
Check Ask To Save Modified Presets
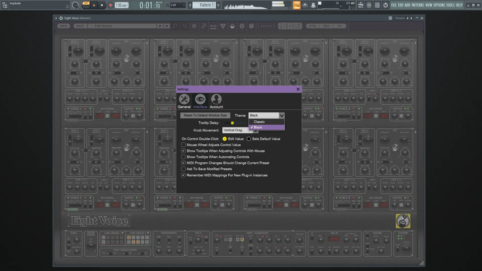[184, 169]
